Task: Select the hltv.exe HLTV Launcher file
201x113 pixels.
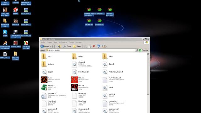Action: click(80, 88)
